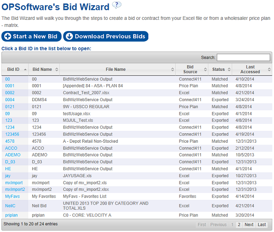The image size is (274, 232).
Task: Jump to the Last page
Action: click(x=262, y=224)
